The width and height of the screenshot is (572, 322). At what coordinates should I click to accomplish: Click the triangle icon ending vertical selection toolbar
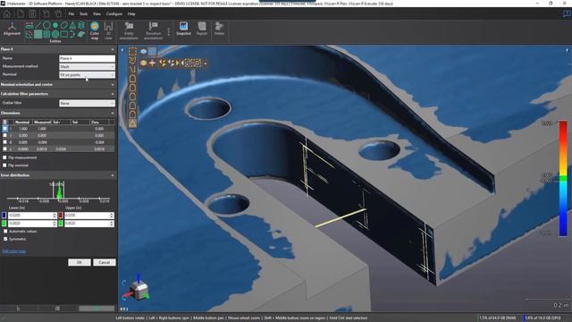[x=132, y=123]
